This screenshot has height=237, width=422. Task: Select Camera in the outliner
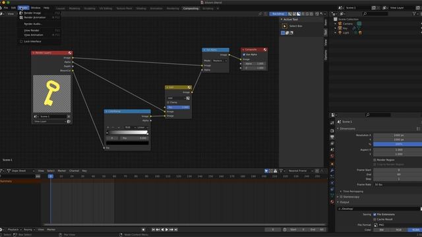pyautogui.click(x=347, y=24)
